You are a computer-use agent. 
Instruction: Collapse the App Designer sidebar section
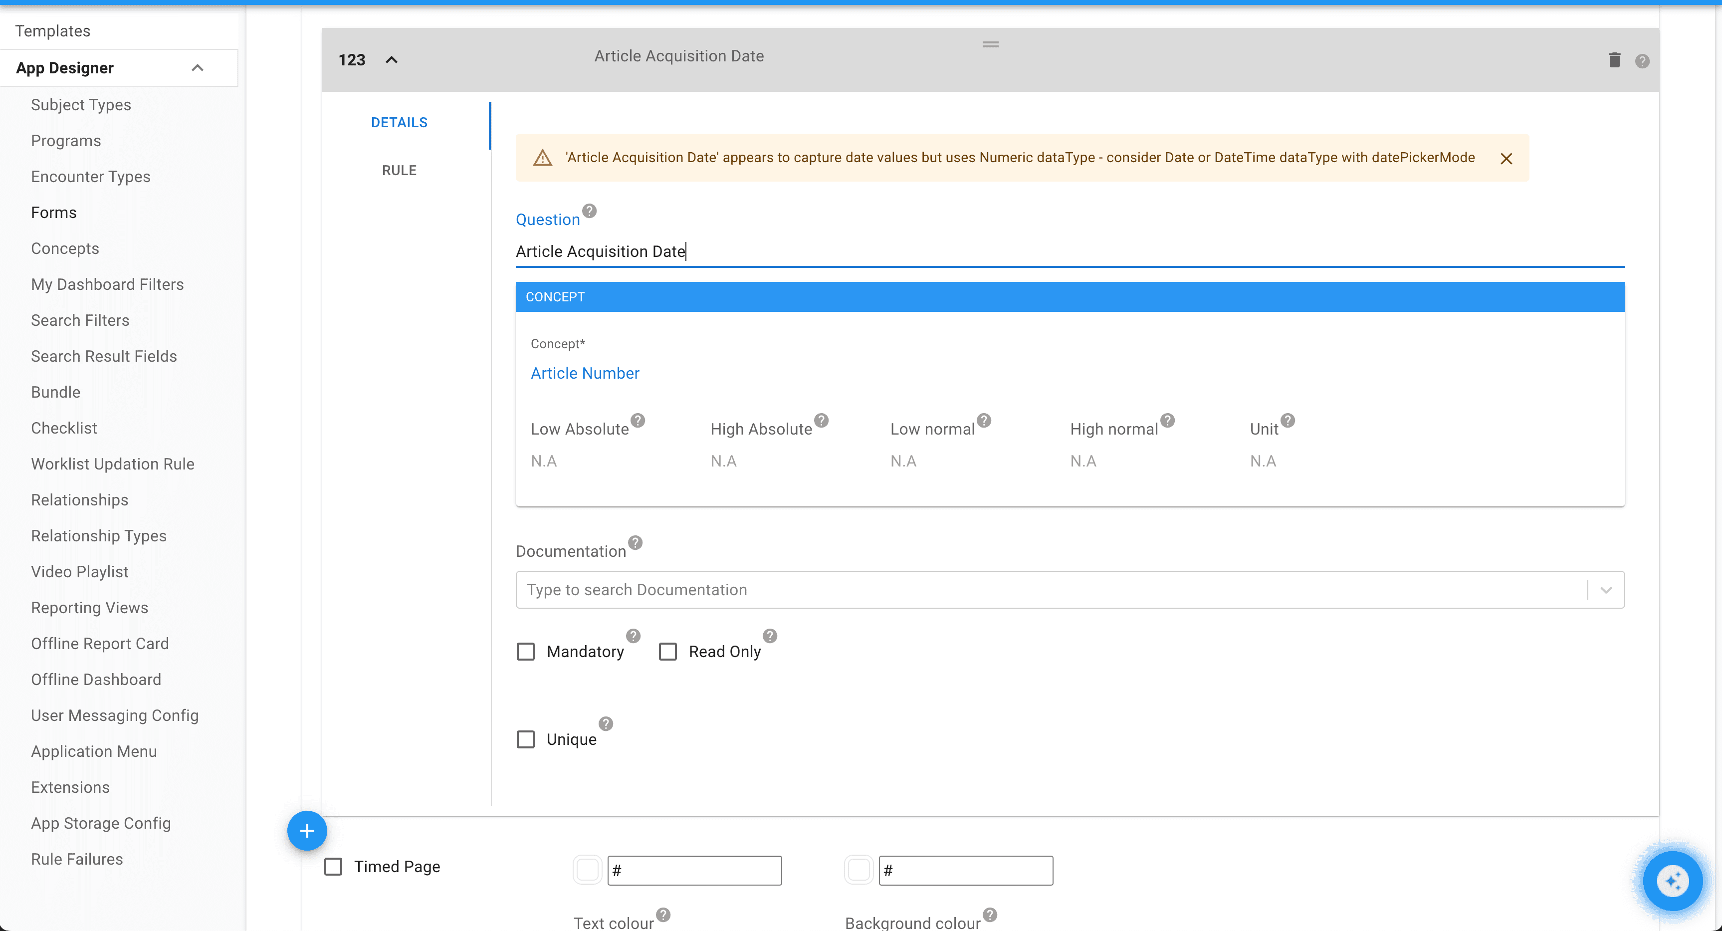(x=197, y=68)
